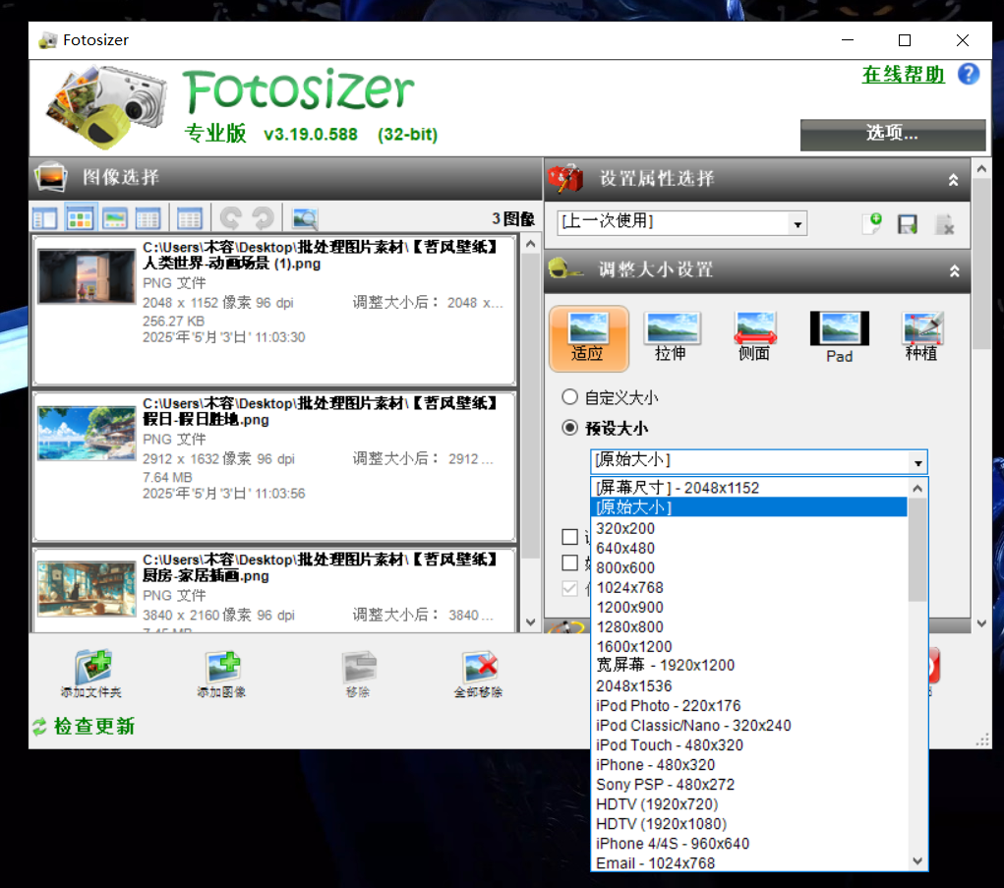The height and width of the screenshot is (888, 1004).
Task: Close the [原始大小] preset size combo box
Action: (758, 461)
